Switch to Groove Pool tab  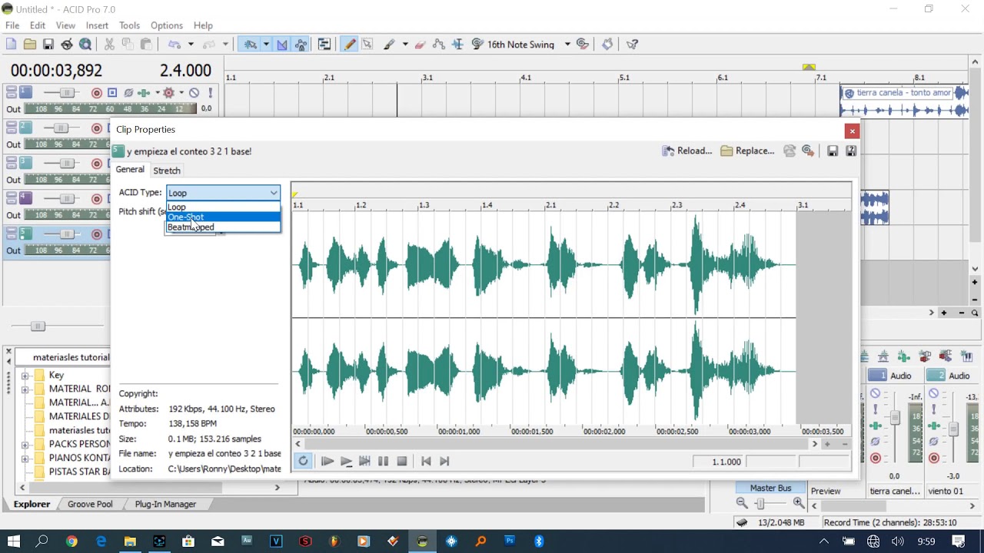pos(90,505)
